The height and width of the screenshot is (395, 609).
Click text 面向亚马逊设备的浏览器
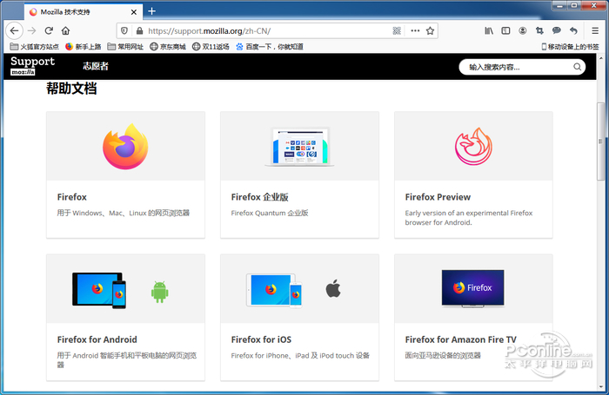coord(443,355)
